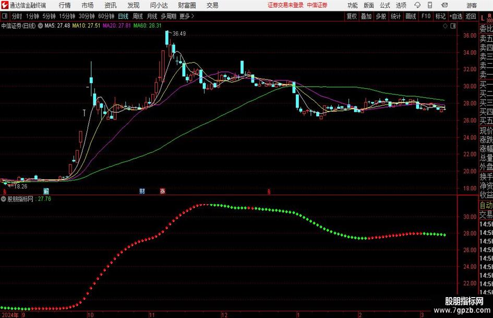Switch to the 分时 chart period

coord(17,16)
